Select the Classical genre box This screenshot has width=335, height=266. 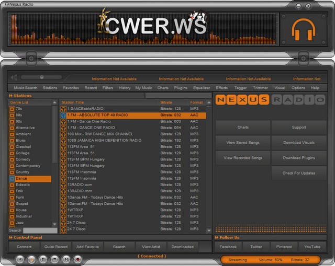[x=12, y=147]
